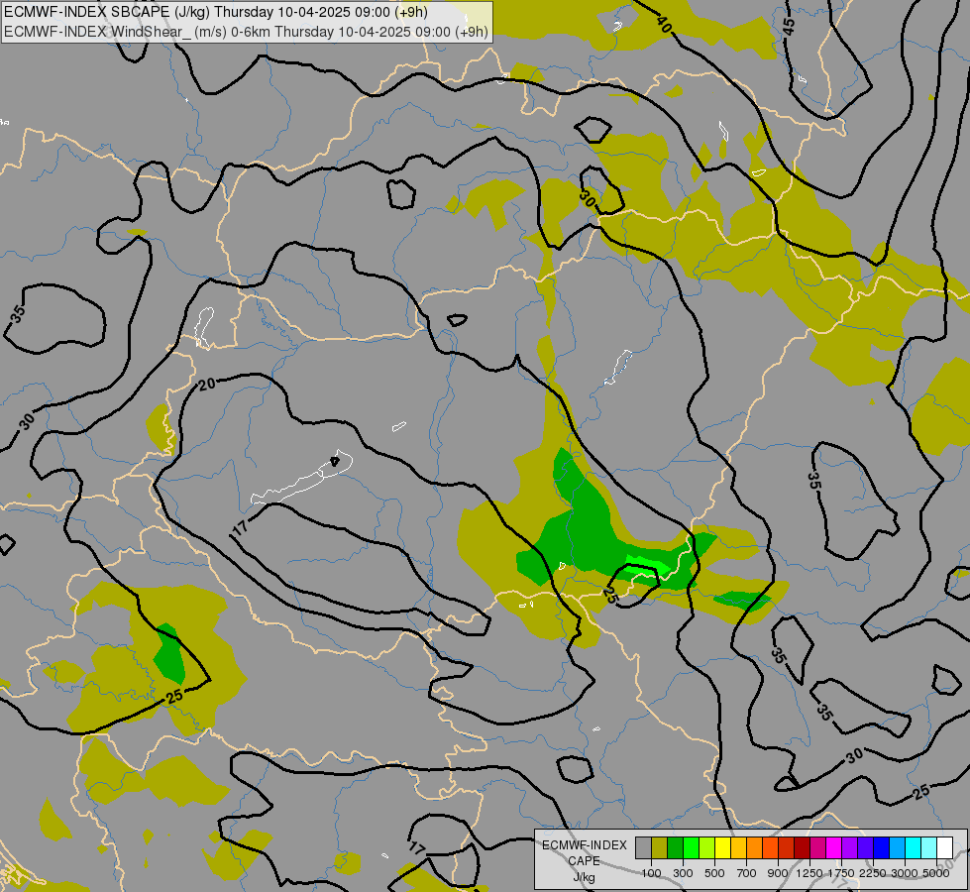Click the legend value 300
The width and height of the screenshot is (970, 892).
[683, 873]
